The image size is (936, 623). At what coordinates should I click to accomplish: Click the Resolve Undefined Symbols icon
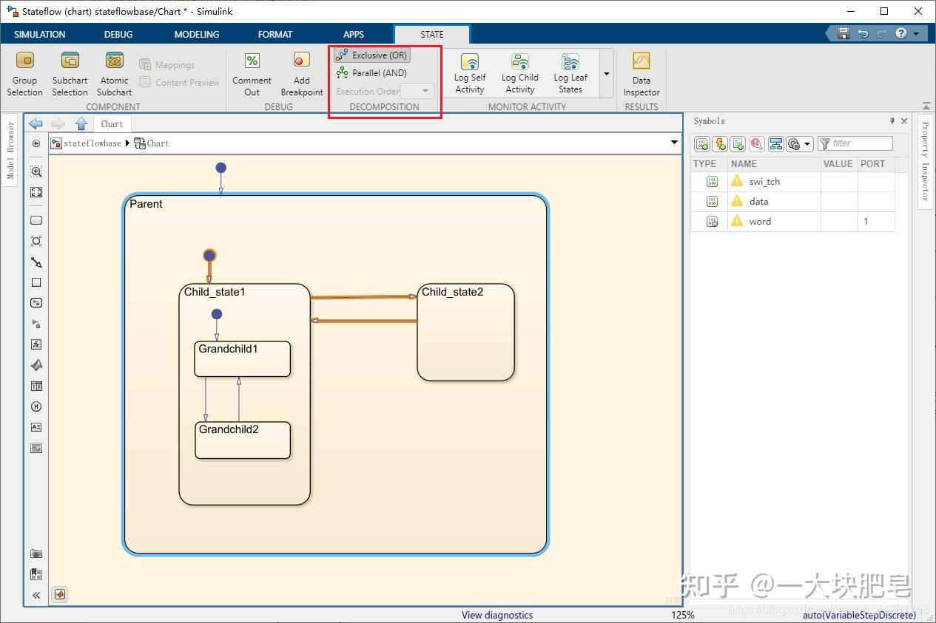[756, 143]
